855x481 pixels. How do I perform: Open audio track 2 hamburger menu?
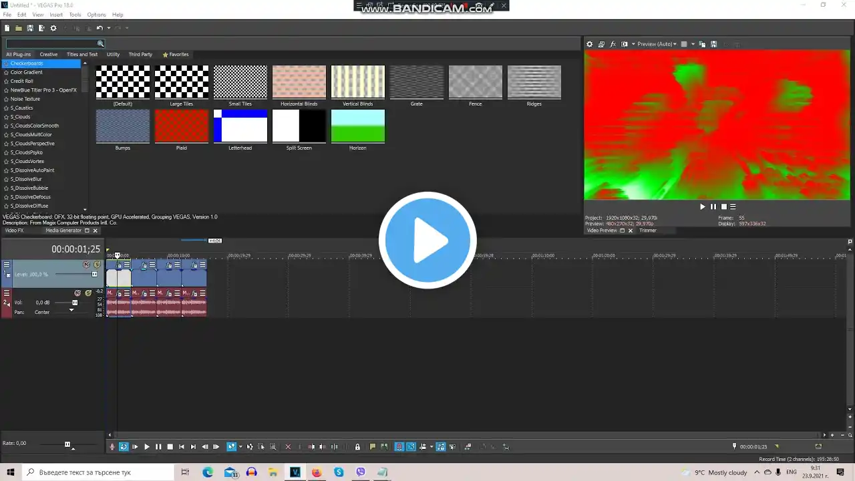tap(7, 293)
